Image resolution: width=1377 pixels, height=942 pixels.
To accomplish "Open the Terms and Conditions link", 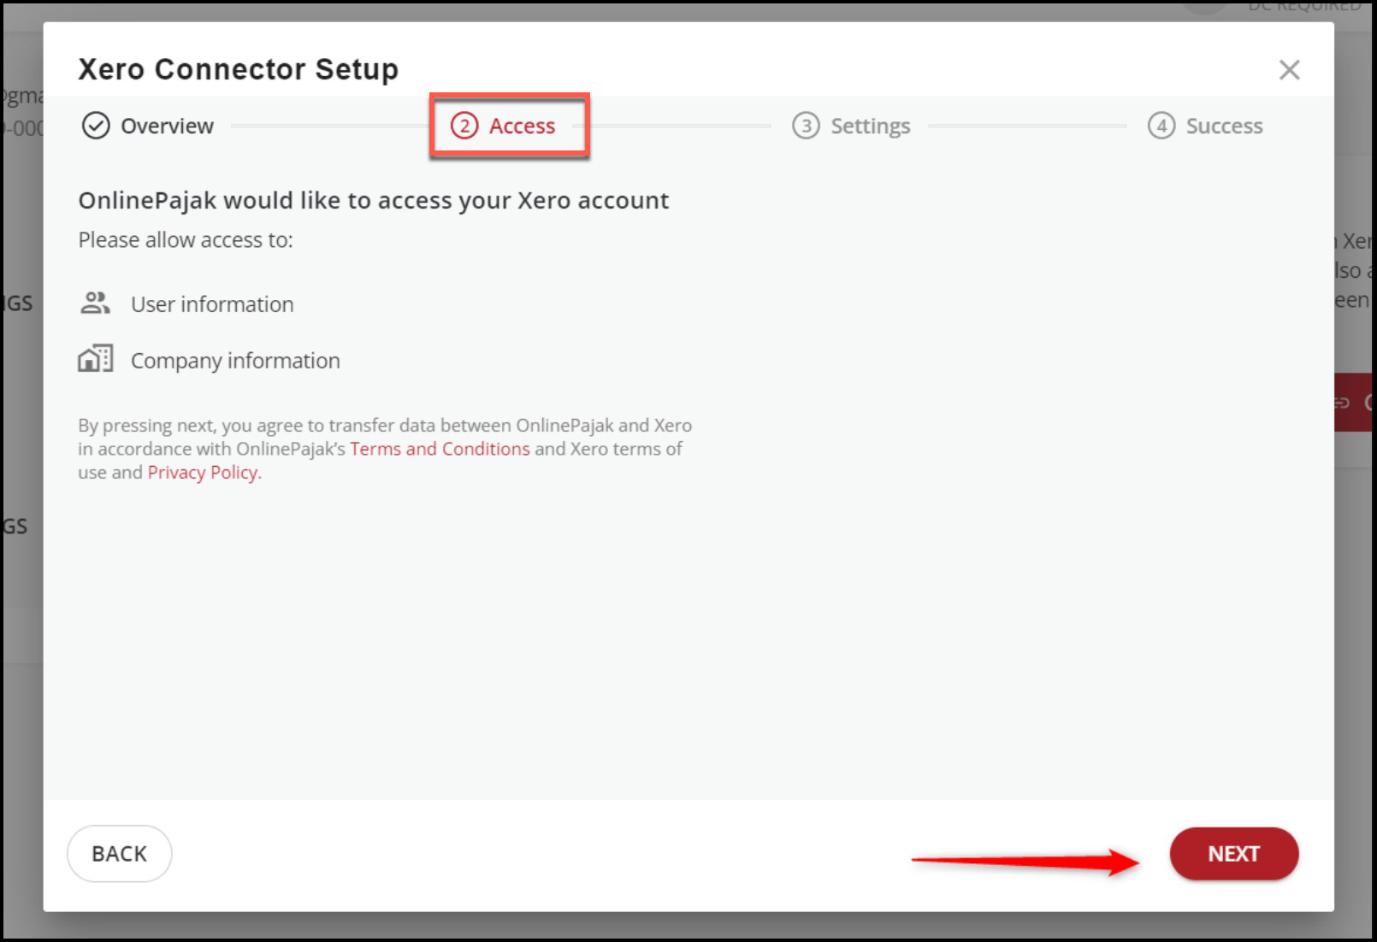I will point(440,449).
